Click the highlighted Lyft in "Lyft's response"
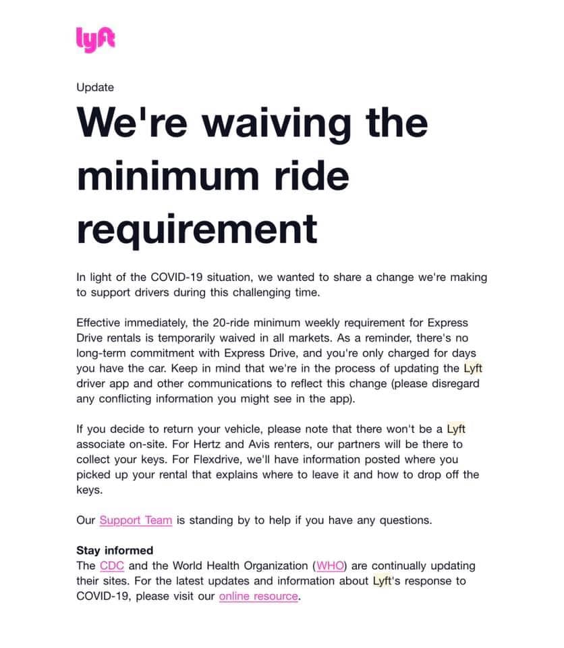564x648 pixels. [383, 580]
